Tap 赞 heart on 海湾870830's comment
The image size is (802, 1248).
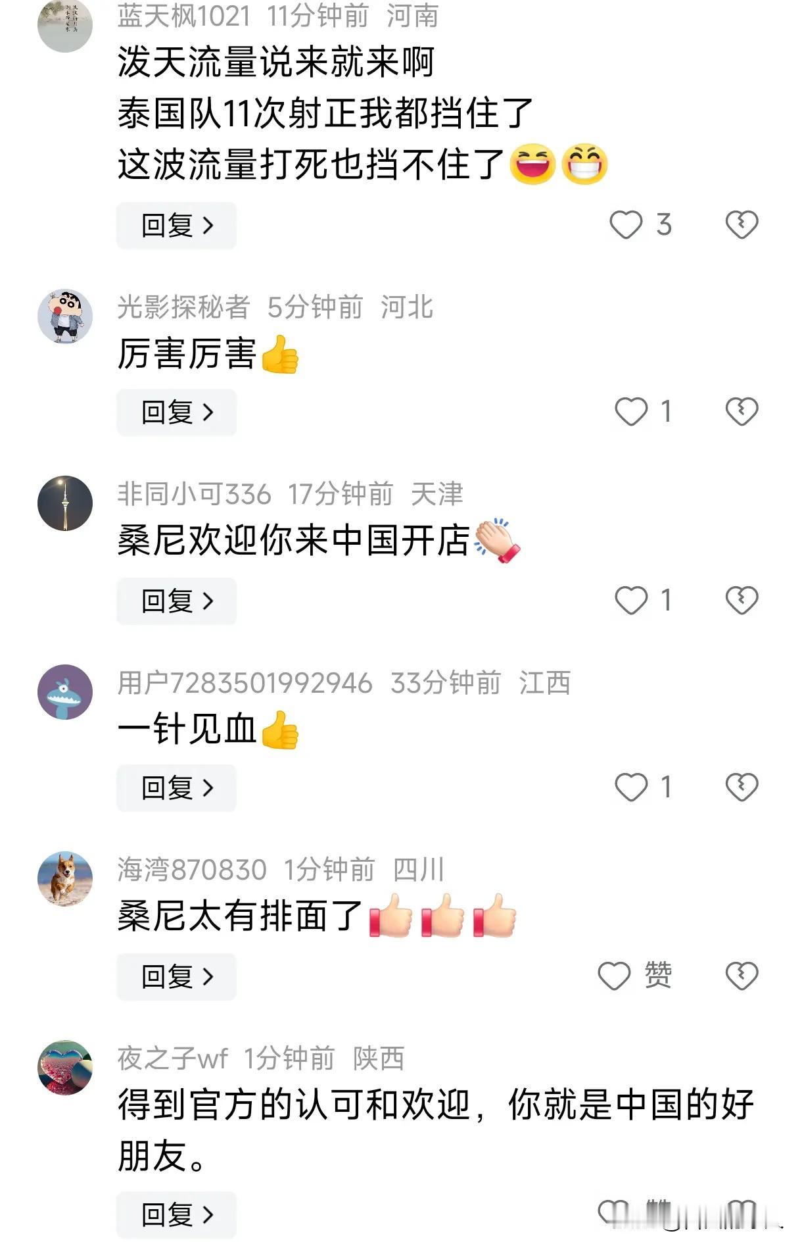[614, 976]
